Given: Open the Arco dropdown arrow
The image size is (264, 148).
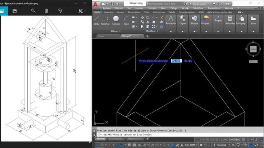Looking at the screenshot, I should click(126, 26).
